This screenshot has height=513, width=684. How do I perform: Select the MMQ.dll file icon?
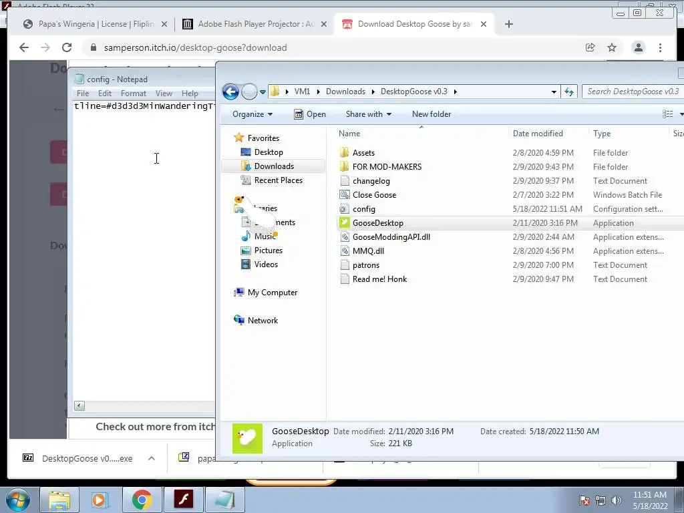coord(345,251)
